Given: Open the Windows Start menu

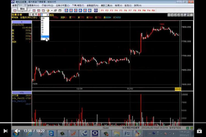Looking at the screenshot, I should click(16, 133).
